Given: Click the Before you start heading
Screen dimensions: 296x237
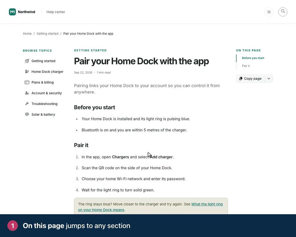Looking at the screenshot, I should [94, 107].
